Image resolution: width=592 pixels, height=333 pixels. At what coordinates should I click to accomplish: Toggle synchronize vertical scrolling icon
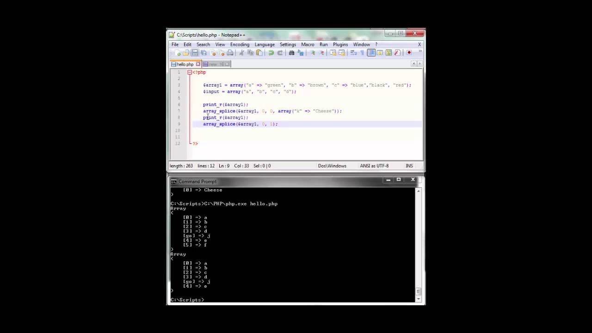pos(333,53)
